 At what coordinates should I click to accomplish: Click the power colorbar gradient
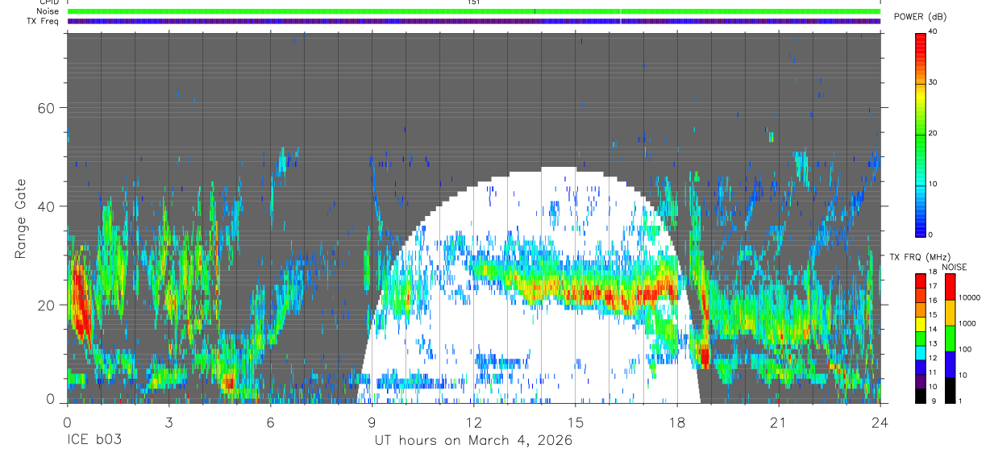click(x=921, y=134)
